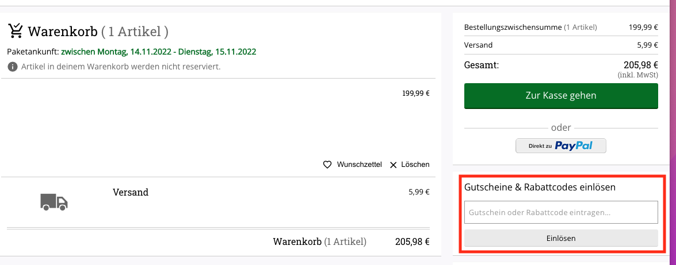Select the green package arrival date text
The width and height of the screenshot is (676, 265).
coord(159,52)
